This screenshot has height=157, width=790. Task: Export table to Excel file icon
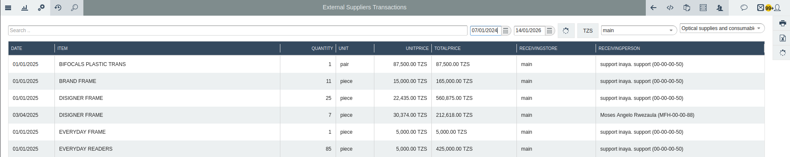782,38
